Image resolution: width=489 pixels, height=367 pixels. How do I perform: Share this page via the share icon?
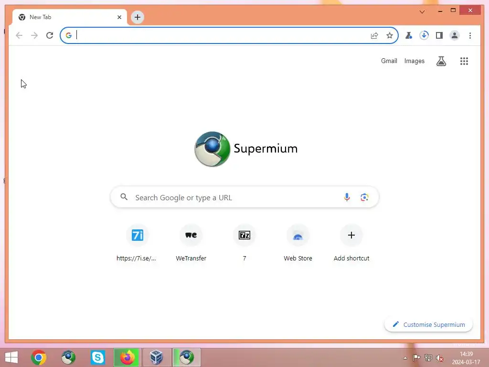(374, 35)
